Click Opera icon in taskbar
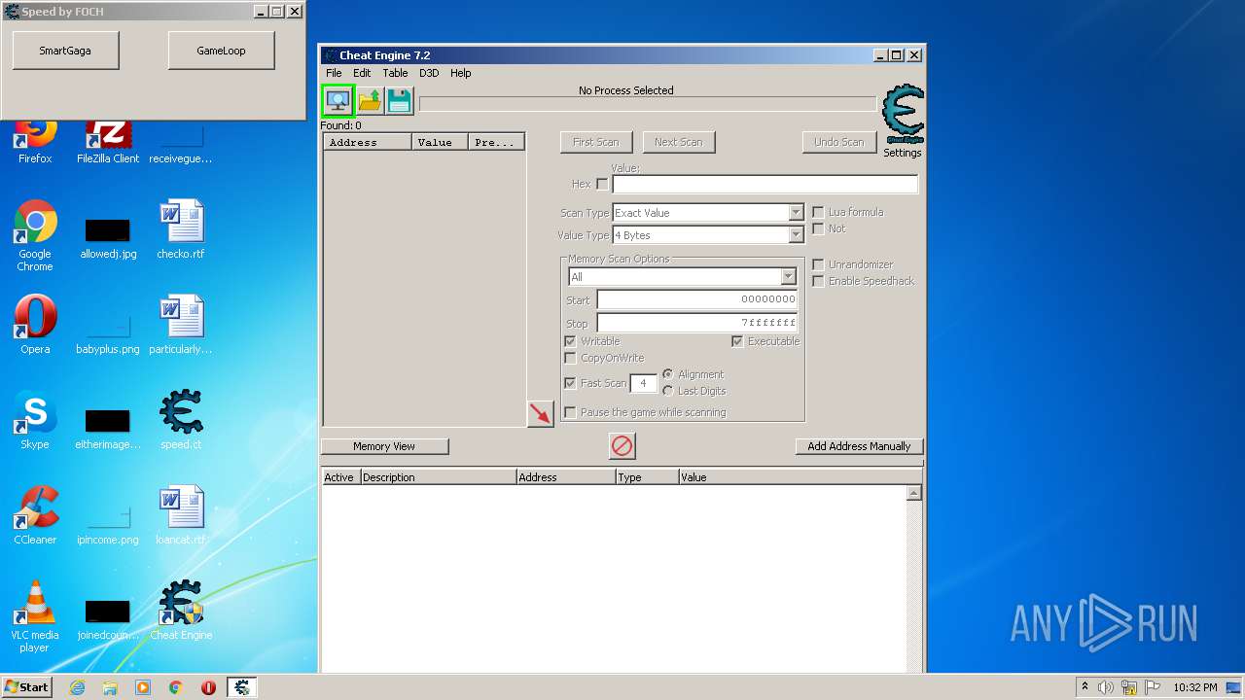Screen dimensions: 1245x700 coord(208,687)
